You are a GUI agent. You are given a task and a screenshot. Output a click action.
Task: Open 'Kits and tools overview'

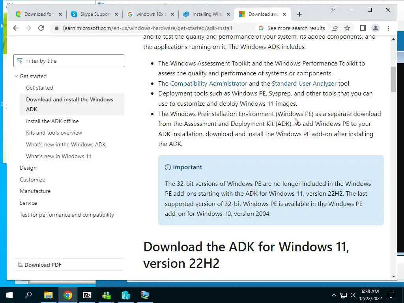click(54, 133)
